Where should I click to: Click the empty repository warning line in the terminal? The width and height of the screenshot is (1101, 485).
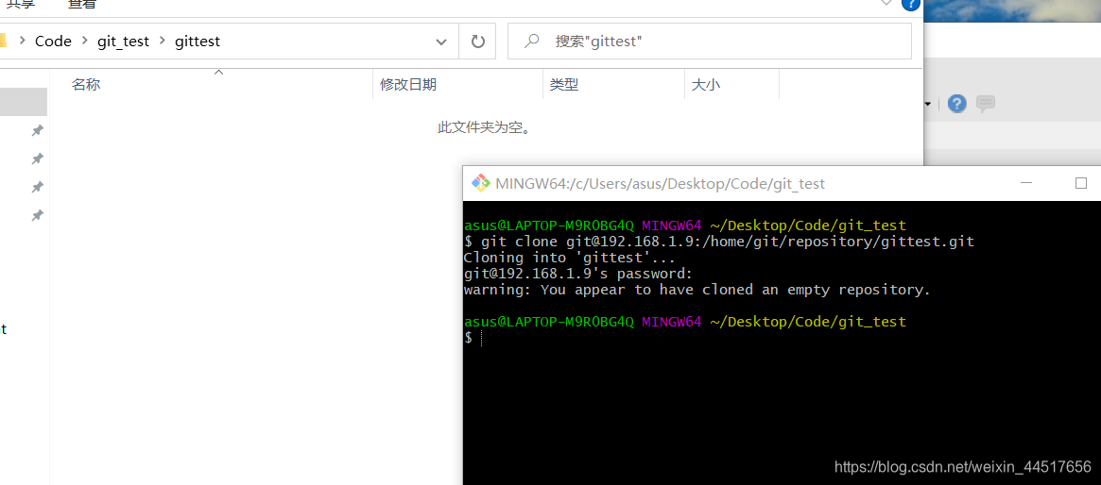coord(697,290)
